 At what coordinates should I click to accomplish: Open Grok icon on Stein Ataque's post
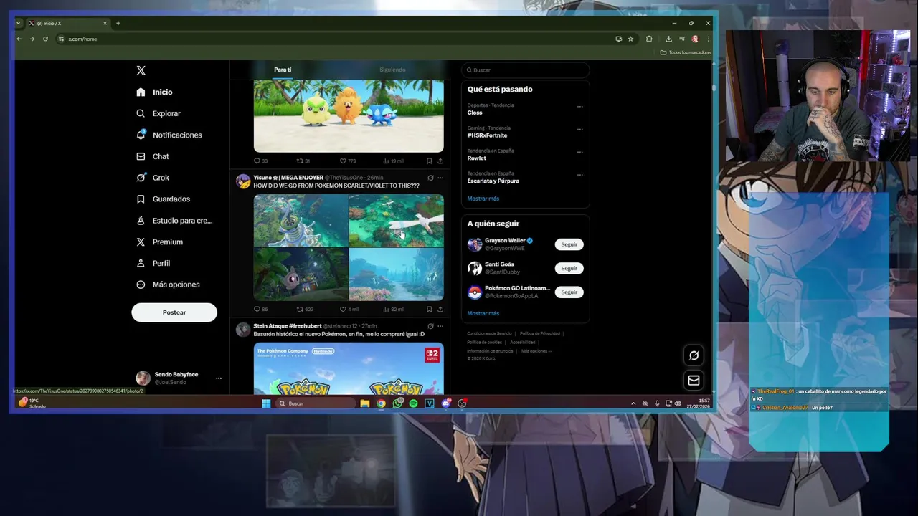[x=430, y=326]
